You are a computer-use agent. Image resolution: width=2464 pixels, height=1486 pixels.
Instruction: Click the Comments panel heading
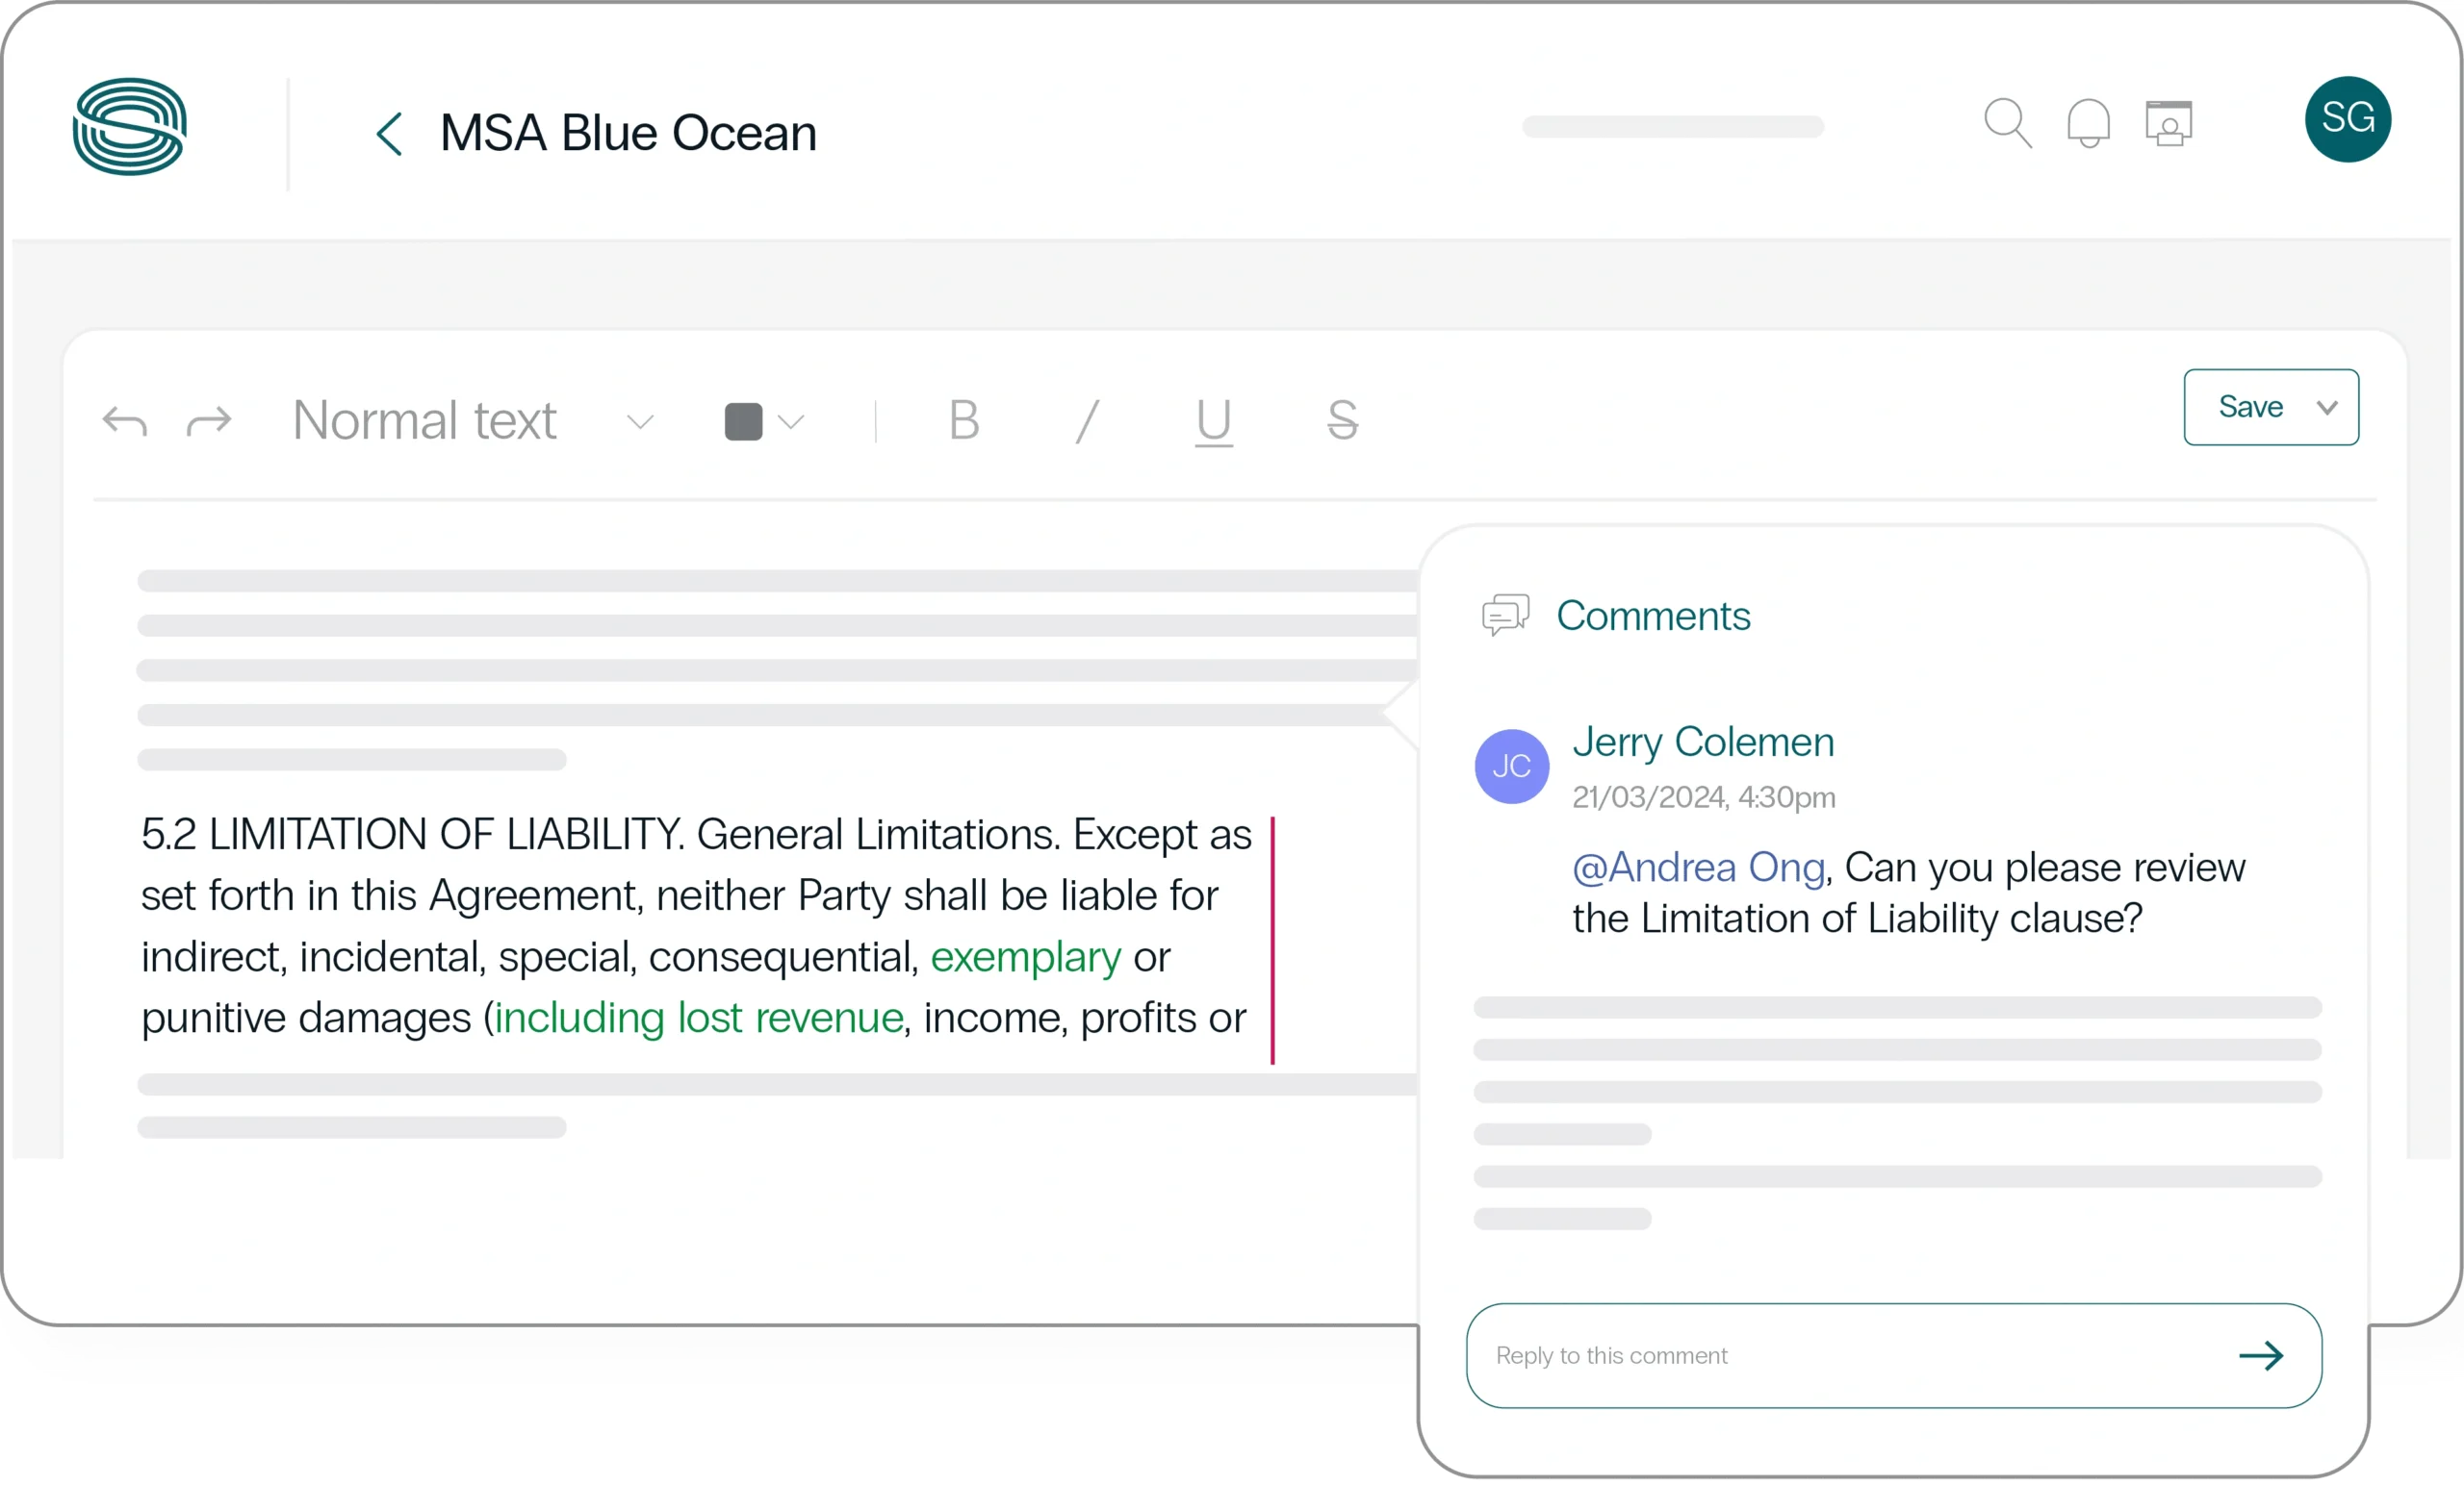click(1653, 616)
